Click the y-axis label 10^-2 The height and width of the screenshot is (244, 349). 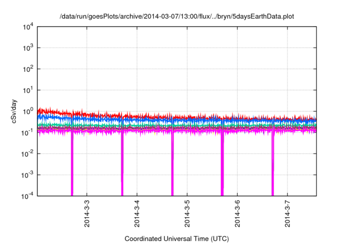pyautogui.click(x=27, y=154)
